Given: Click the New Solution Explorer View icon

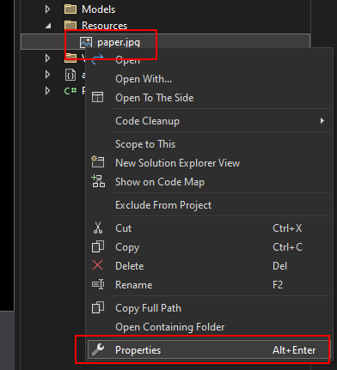Looking at the screenshot, I should 98,161.
